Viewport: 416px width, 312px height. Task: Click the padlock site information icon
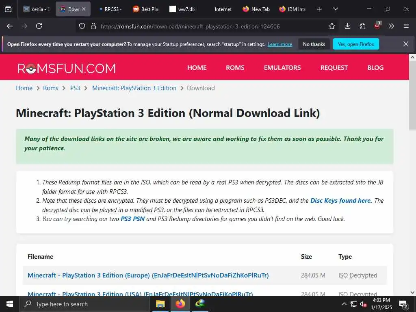93,26
